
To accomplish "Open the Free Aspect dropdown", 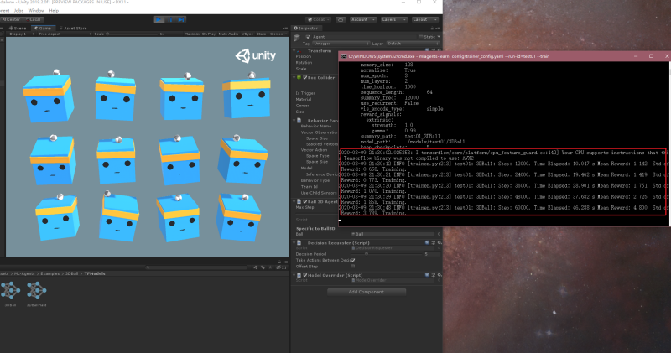I will [65, 34].
